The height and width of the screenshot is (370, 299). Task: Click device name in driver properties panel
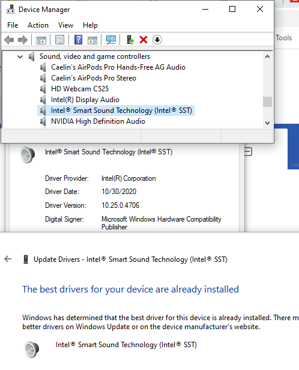tap(109, 152)
